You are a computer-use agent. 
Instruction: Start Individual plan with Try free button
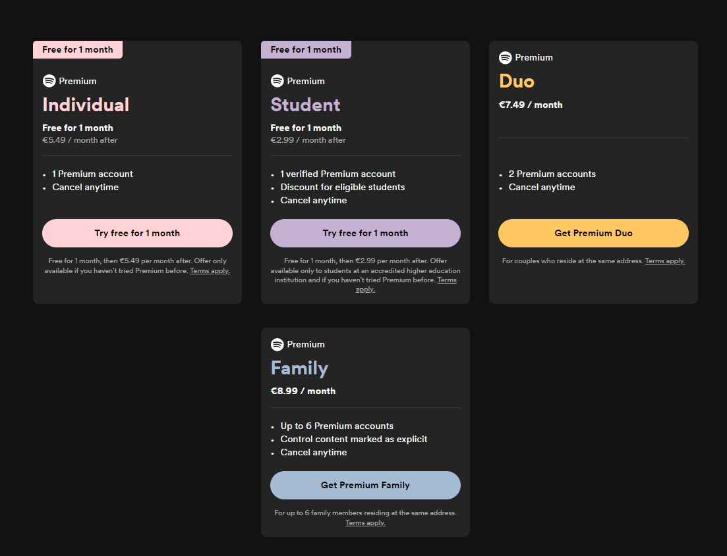pyautogui.click(x=137, y=234)
